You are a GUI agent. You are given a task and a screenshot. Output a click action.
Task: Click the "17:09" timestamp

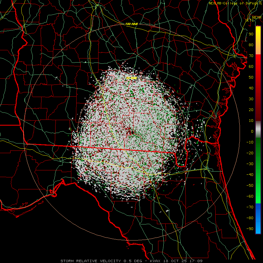[x=196, y=261]
